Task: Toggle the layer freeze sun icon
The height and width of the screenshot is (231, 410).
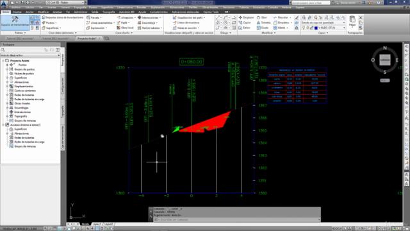Action: pyautogui.click(x=307, y=28)
